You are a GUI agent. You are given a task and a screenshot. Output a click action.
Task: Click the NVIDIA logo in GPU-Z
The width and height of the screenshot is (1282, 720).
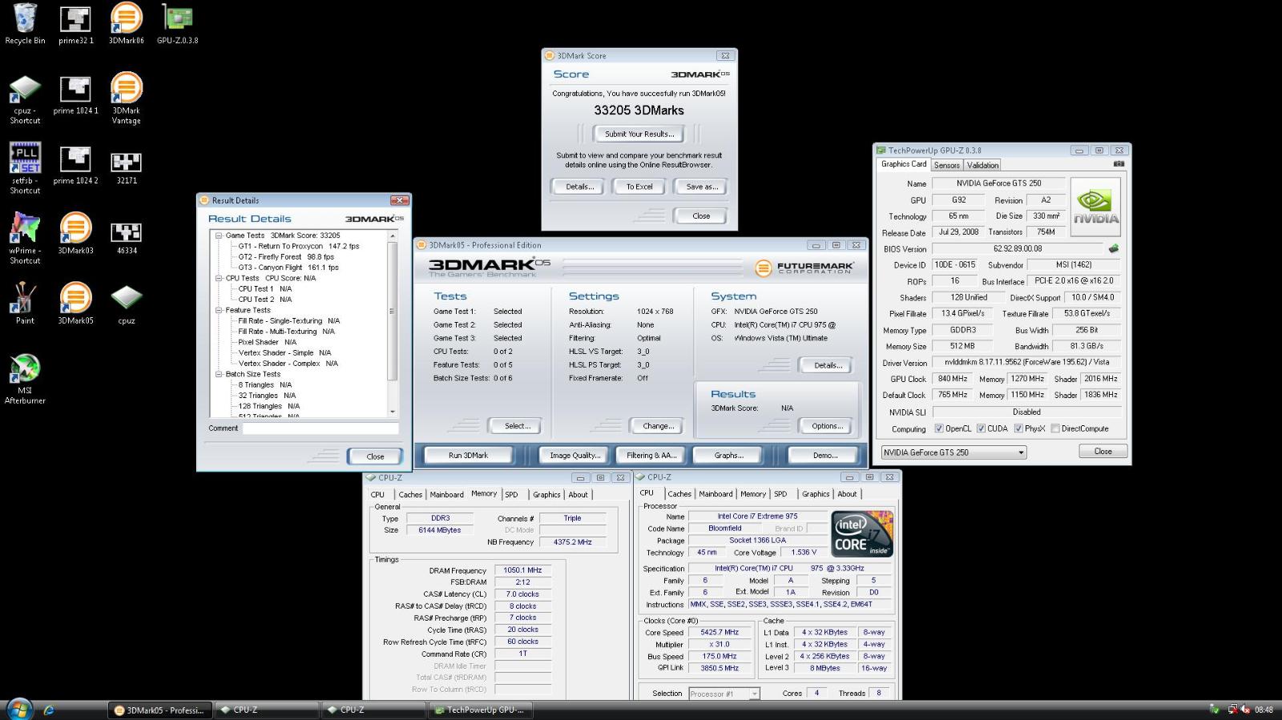(1095, 207)
